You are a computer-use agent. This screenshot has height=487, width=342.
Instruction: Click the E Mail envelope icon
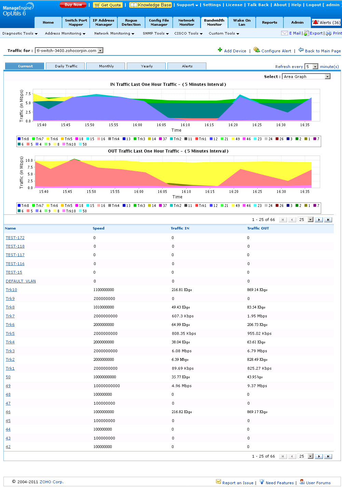pos(284,33)
